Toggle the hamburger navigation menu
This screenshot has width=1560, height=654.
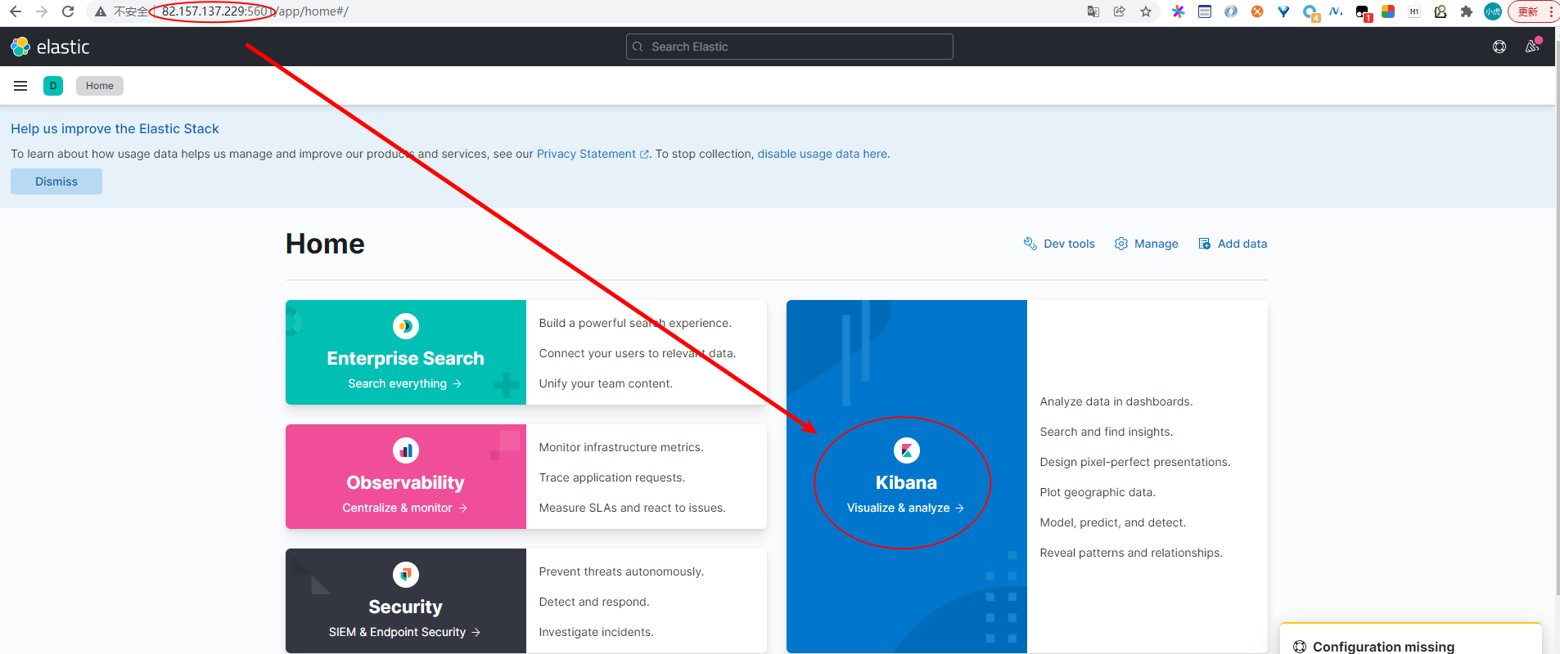(x=20, y=86)
